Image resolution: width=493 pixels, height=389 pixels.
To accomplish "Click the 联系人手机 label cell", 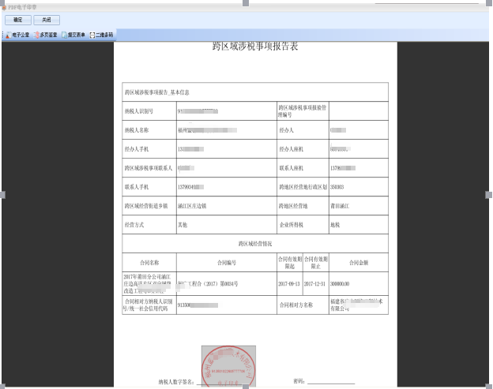I will [x=149, y=187].
